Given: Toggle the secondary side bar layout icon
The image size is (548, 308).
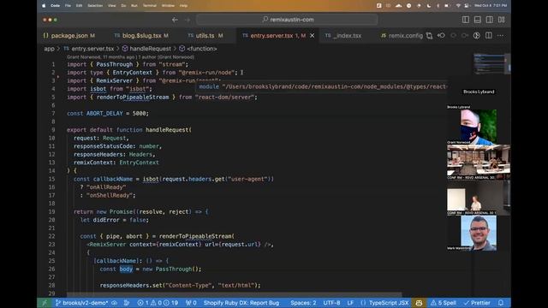Looking at the screenshot, I should click(x=489, y=20).
